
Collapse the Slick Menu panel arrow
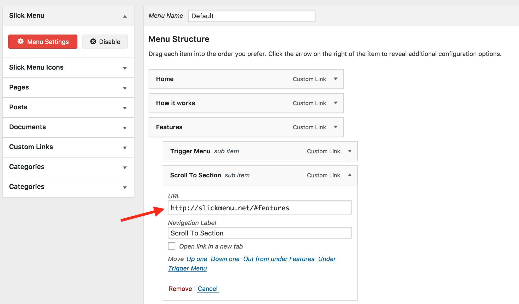click(x=125, y=16)
